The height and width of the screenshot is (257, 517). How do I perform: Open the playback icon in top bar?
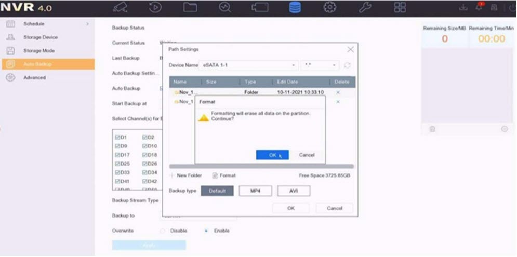pos(155,7)
